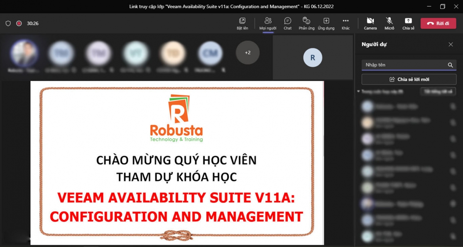Select the photo avatar with purple ring
Viewport: 463px width, 247px height.
[x=24, y=53]
